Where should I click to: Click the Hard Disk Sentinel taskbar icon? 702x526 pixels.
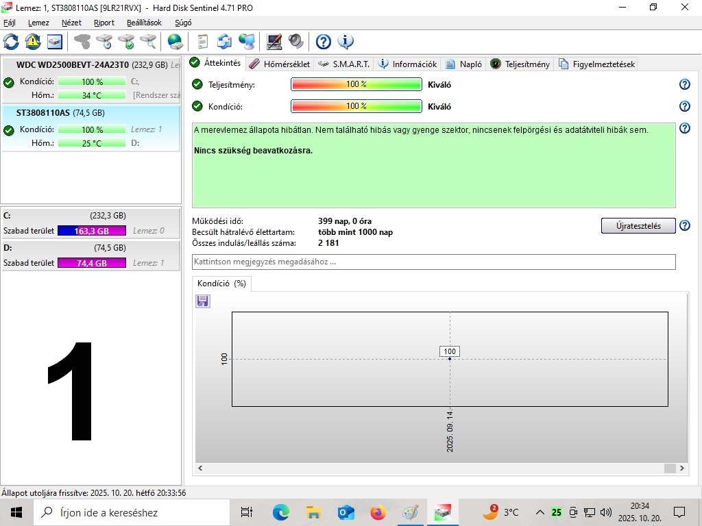point(443,512)
